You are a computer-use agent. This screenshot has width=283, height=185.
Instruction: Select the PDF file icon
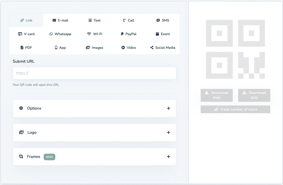(x=22, y=48)
